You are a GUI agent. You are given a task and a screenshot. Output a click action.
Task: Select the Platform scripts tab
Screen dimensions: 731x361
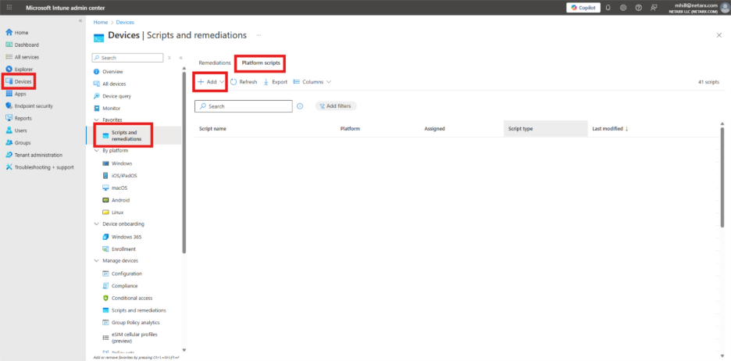pos(261,63)
